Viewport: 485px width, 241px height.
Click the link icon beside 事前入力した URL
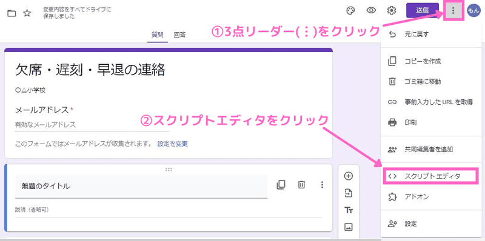coord(392,102)
